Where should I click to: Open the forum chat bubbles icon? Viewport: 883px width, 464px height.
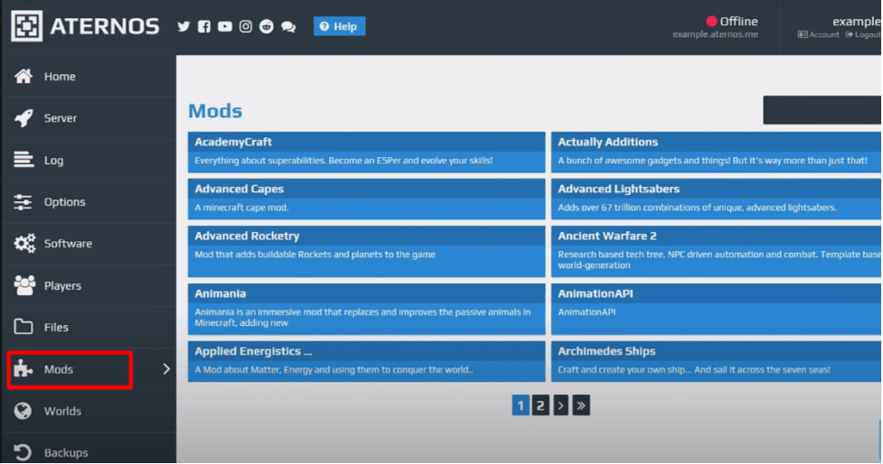coord(288,26)
